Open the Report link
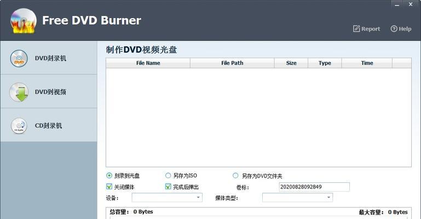This screenshot has height=219, width=421. pos(366,28)
